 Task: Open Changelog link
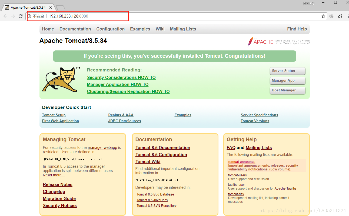[x=54, y=192]
